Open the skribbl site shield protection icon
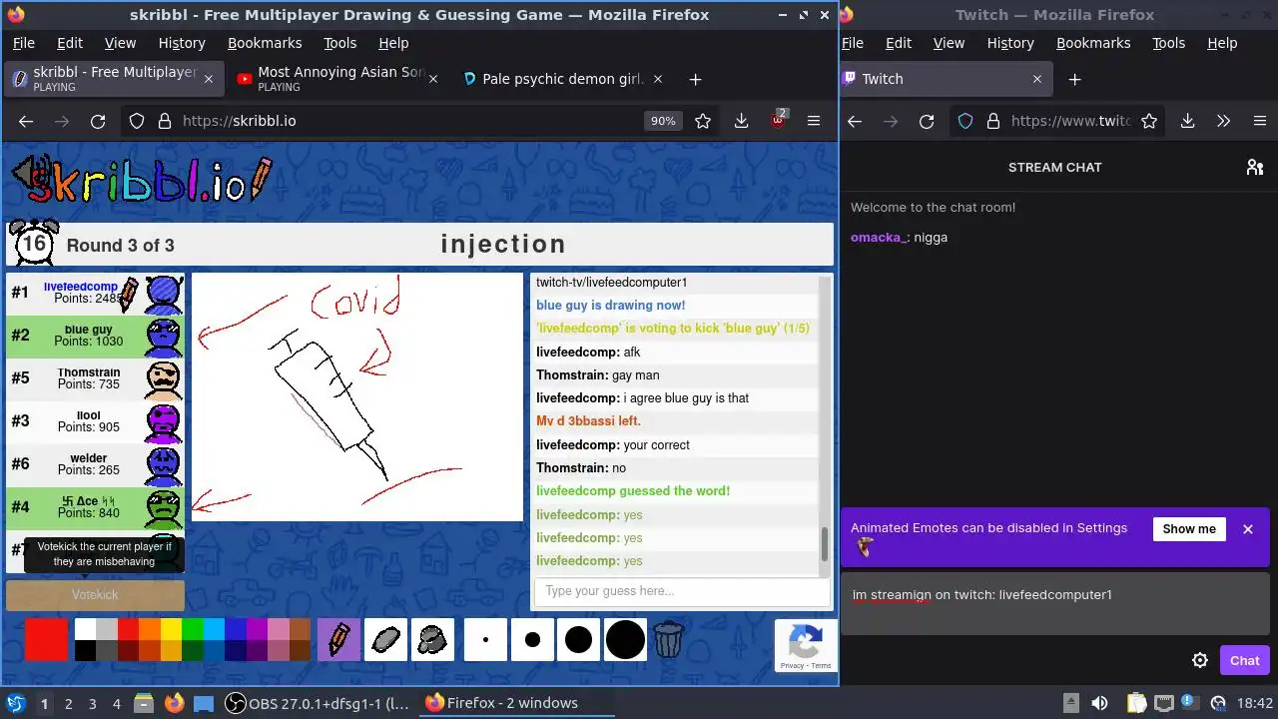The height and width of the screenshot is (719, 1278). tap(137, 121)
